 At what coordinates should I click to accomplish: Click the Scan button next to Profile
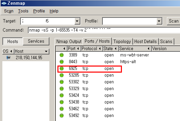(x=174, y=21)
